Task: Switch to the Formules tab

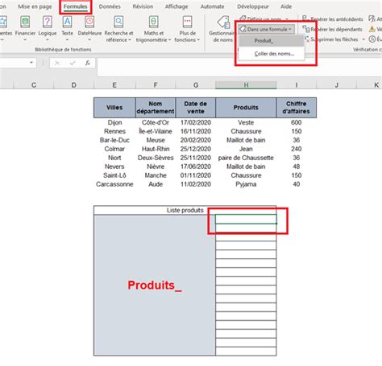Action: (76, 6)
